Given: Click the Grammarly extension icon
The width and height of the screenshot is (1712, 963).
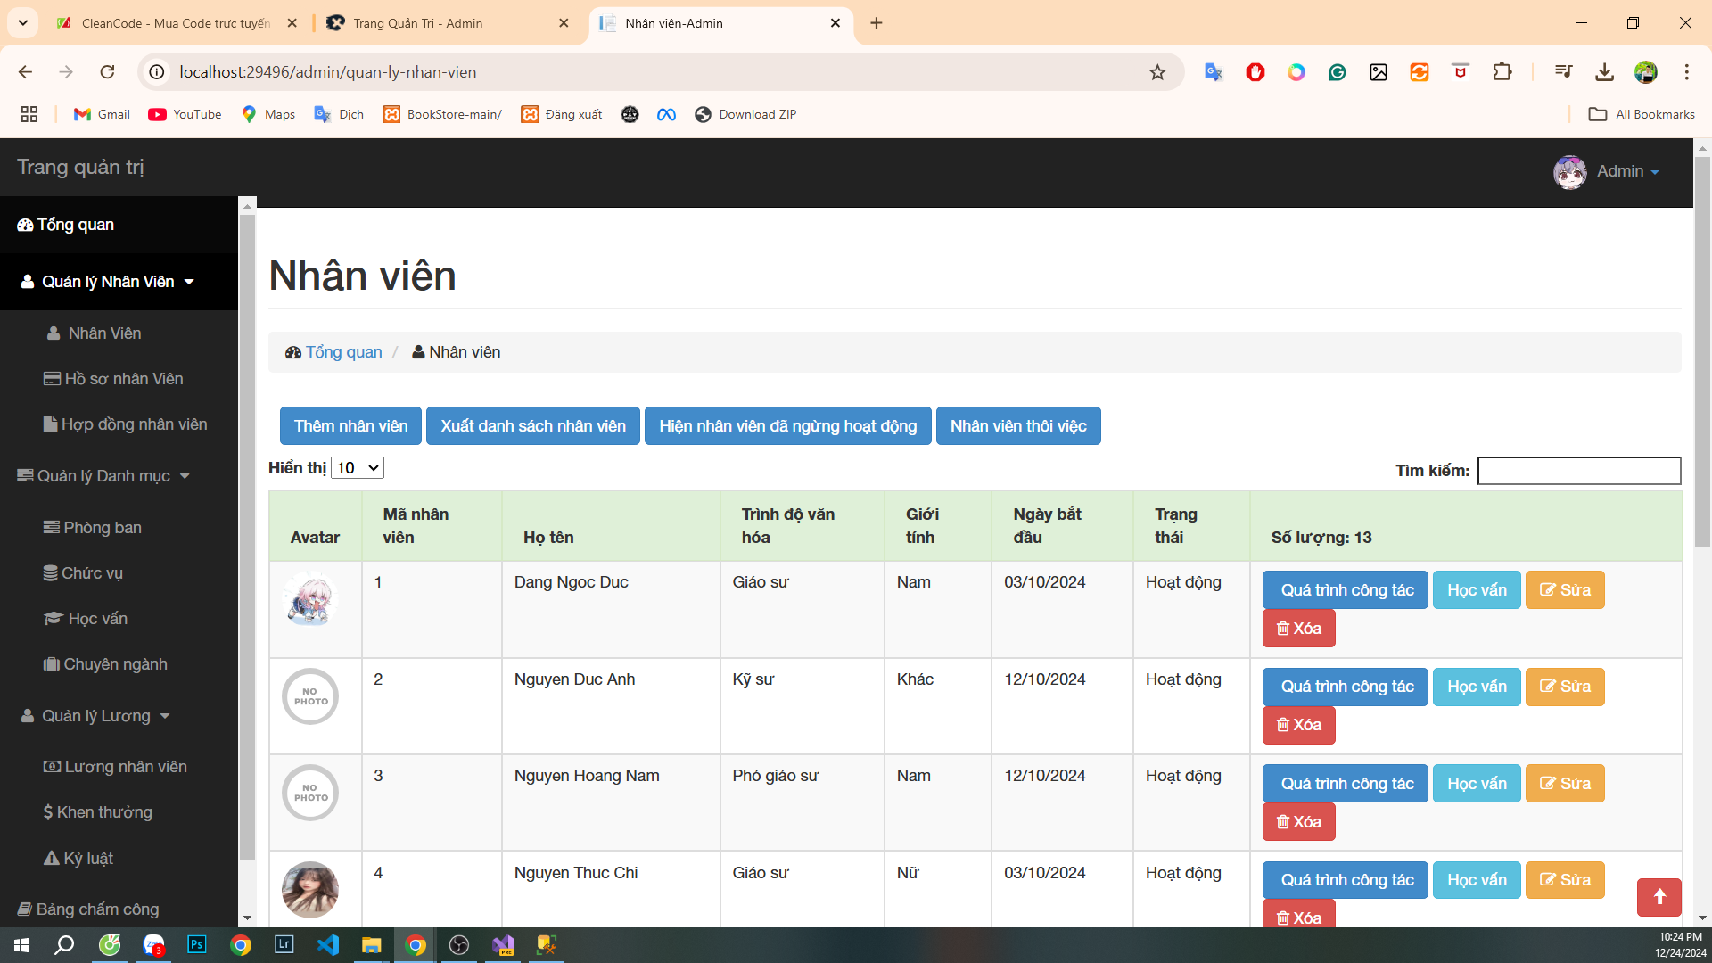Looking at the screenshot, I should tap(1337, 72).
